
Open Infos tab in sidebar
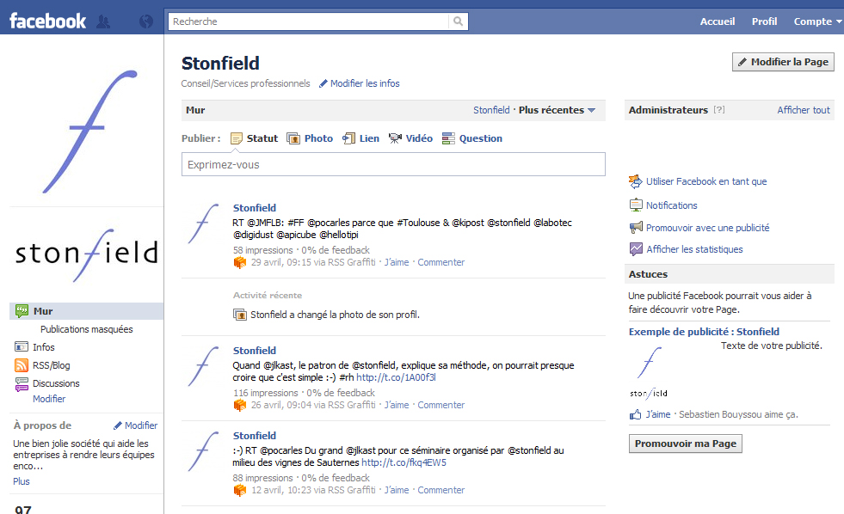pos(44,347)
